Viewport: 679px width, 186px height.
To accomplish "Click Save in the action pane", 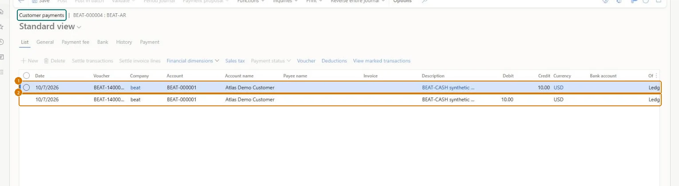I will point(41,1).
